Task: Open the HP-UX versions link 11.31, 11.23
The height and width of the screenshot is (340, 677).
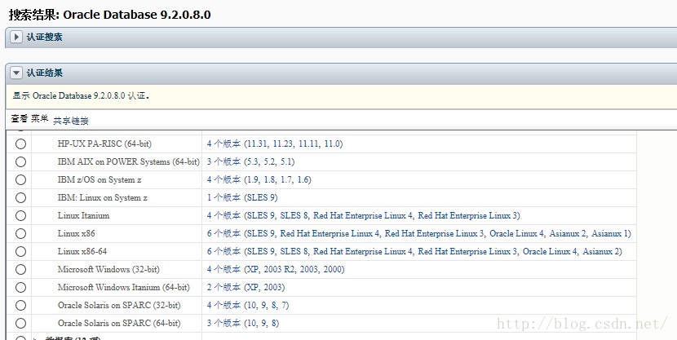Action: point(275,144)
